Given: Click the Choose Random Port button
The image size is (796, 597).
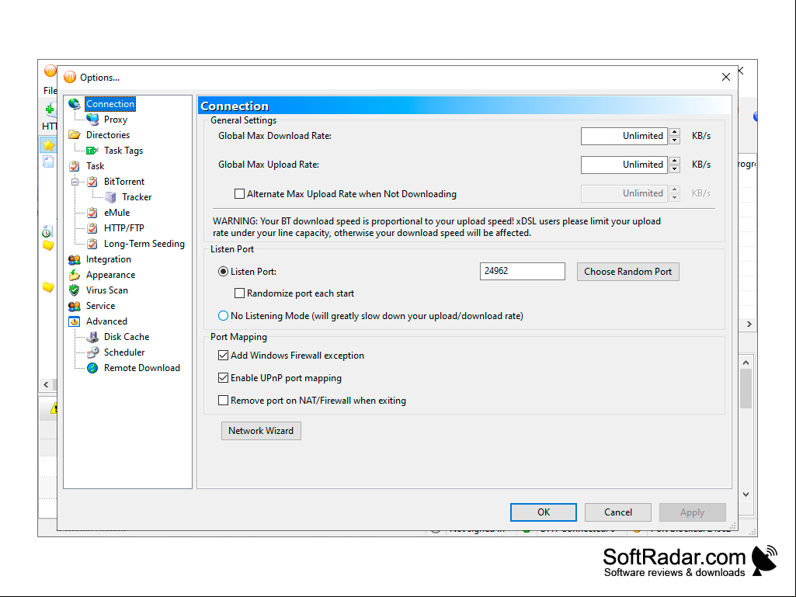Looking at the screenshot, I should point(628,272).
